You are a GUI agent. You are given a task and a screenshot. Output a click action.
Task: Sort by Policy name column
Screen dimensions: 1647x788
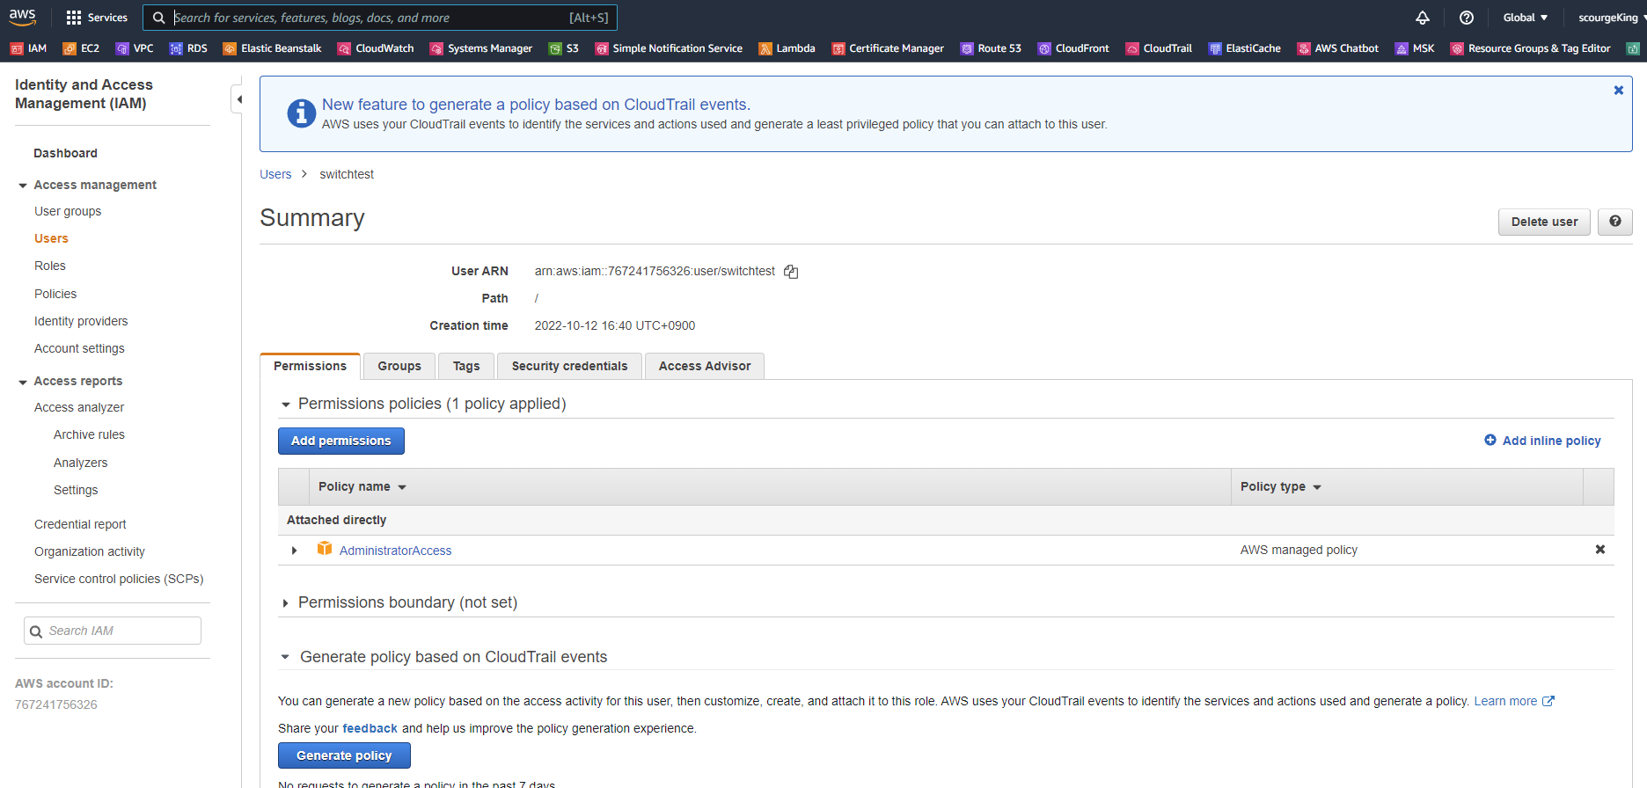coord(362,486)
